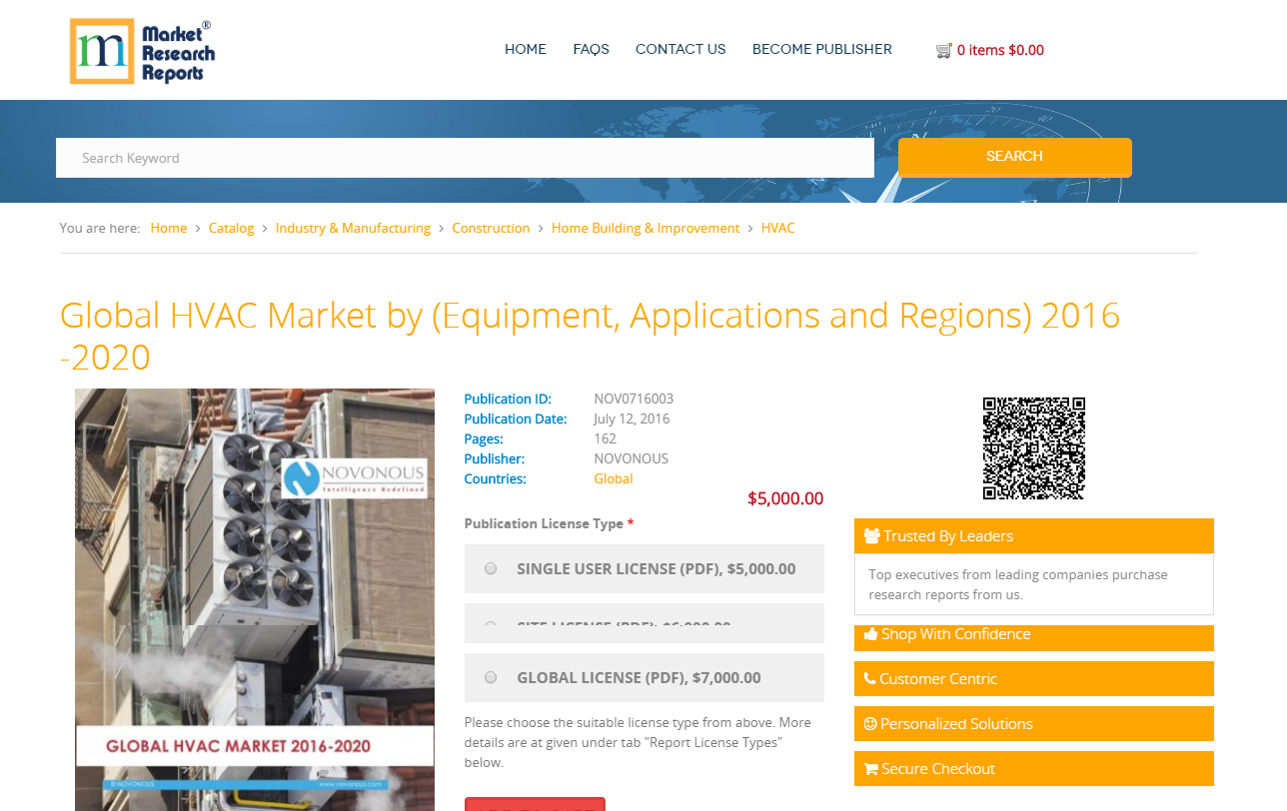Open the Home Building & Improvement breadcrumb
Screen dimensions: 1287x811
pyautogui.click(x=644, y=228)
